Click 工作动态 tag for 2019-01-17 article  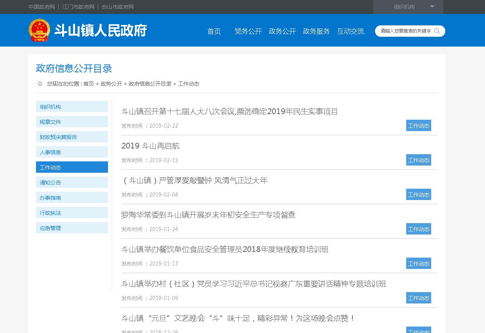point(418,264)
